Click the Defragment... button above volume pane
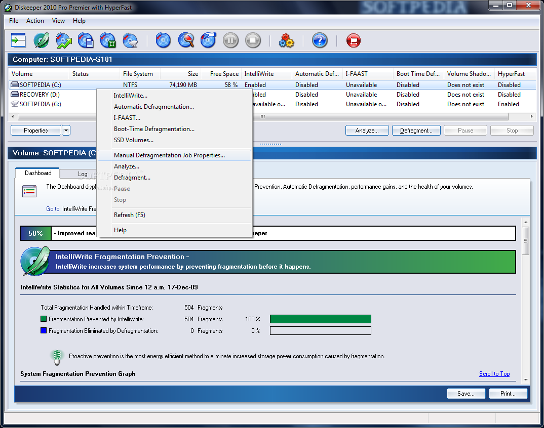Image resolution: width=544 pixels, height=428 pixels. click(416, 131)
